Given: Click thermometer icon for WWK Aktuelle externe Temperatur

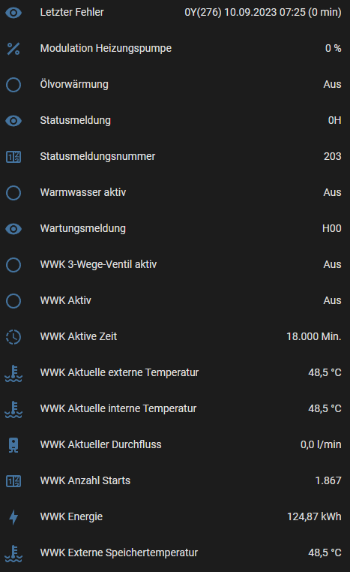Looking at the screenshot, I should point(13,373).
